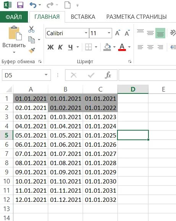Center cell text horizontally
The image size is (176, 221).
pyautogui.click(x=150, y=47)
